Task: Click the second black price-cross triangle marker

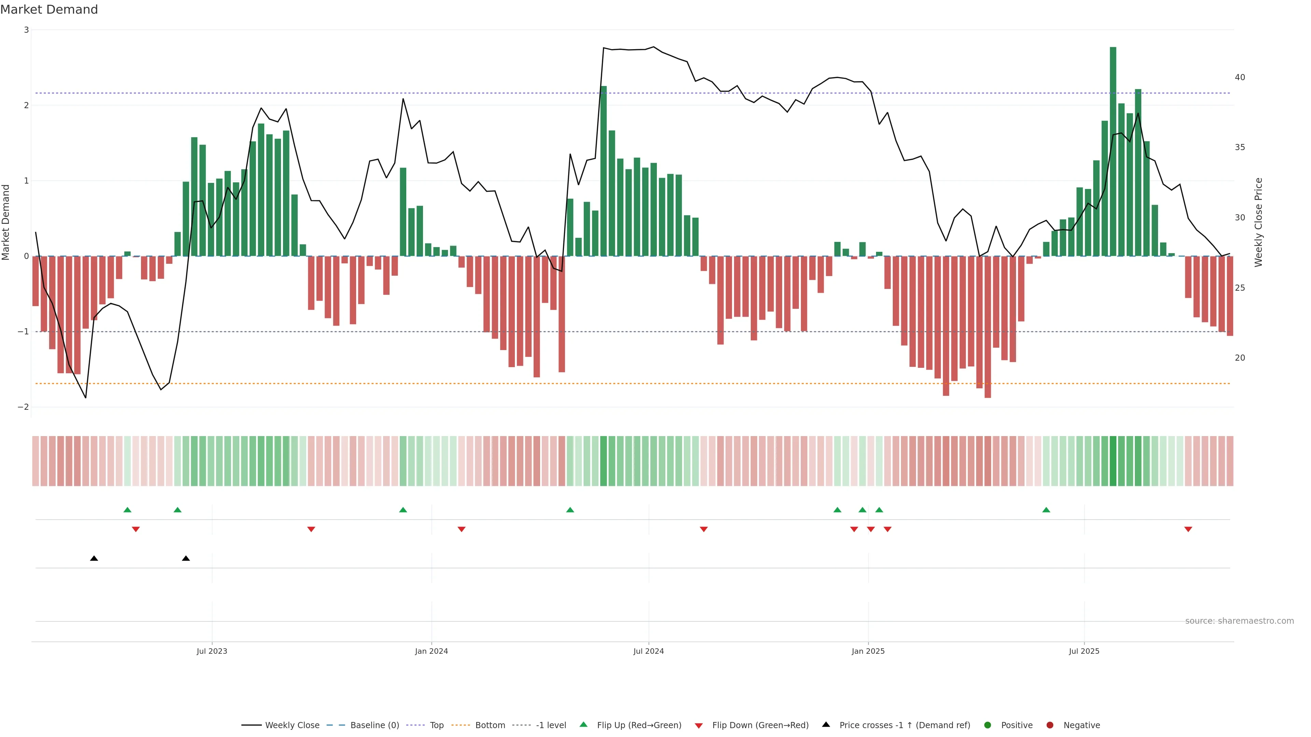Action: (186, 559)
